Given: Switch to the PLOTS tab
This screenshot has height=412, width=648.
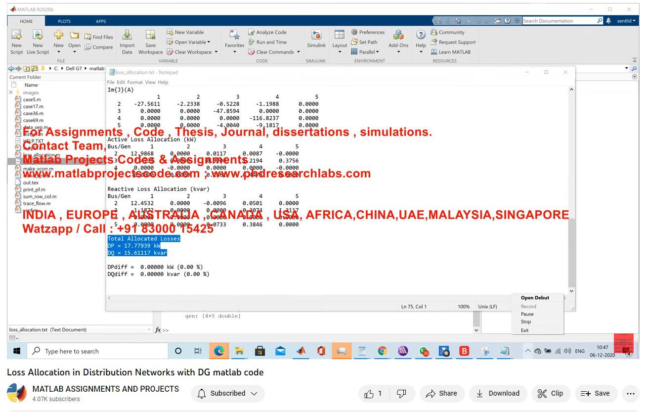Looking at the screenshot, I should 64,21.
